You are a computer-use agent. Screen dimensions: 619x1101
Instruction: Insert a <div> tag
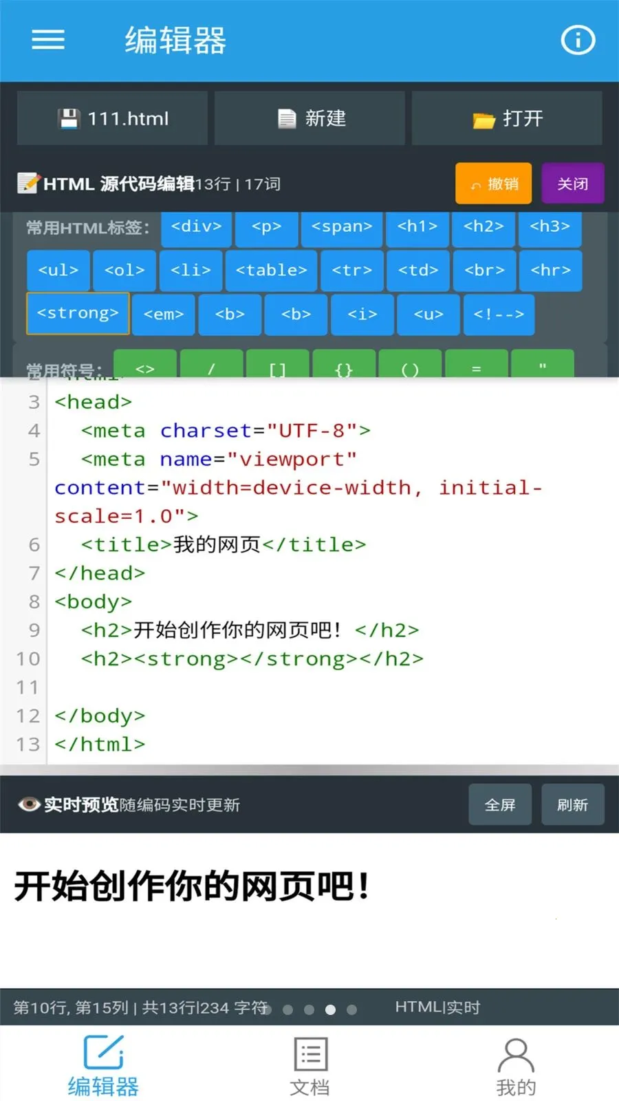[x=196, y=228]
